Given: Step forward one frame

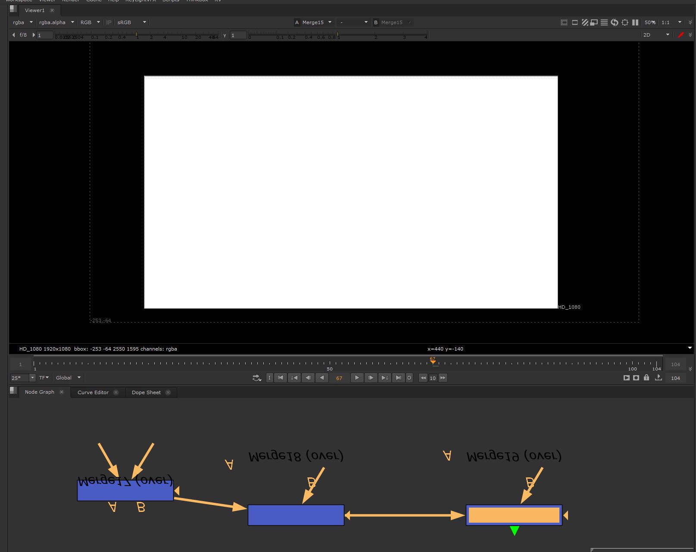Looking at the screenshot, I should pyautogui.click(x=371, y=378).
